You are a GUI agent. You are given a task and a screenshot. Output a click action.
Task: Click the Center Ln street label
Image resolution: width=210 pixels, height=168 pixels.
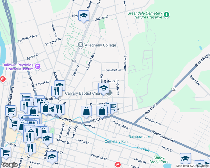click(x=83, y=141)
